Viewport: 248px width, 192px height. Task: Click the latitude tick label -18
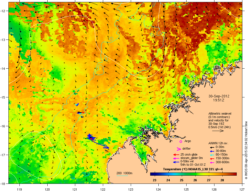(x=3, y=184)
